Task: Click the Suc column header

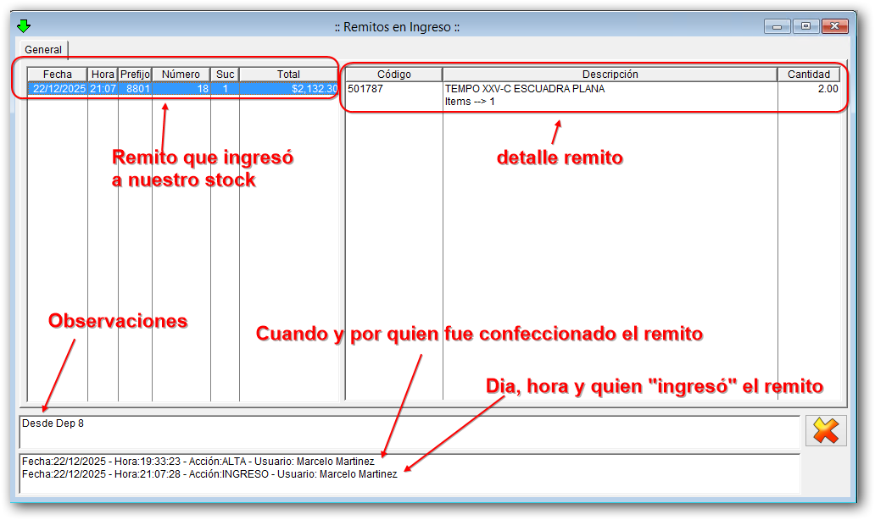Action: coord(225,75)
